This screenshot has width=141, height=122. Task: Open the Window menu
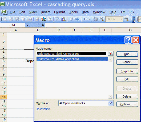99,12
